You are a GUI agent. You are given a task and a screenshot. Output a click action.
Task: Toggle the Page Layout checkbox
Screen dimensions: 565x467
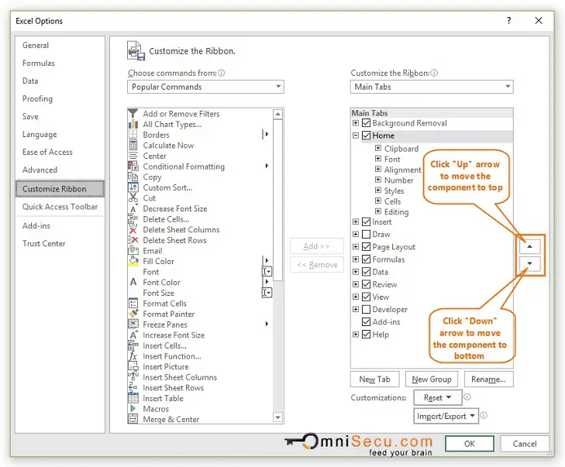(x=366, y=246)
